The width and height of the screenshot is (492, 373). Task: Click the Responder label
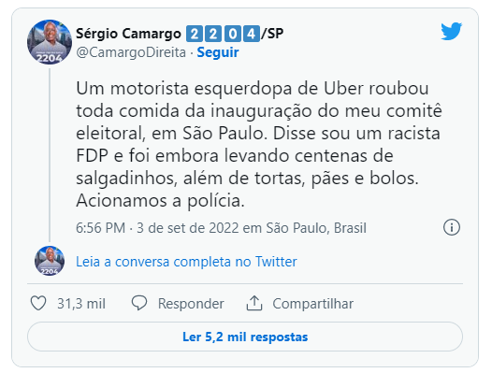click(x=191, y=304)
